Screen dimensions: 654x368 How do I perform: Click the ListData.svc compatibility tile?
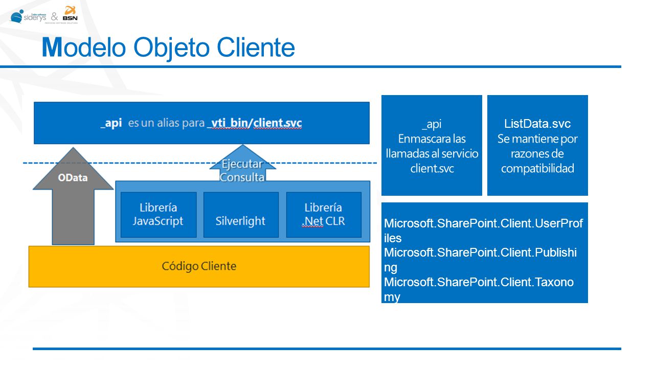click(x=537, y=145)
